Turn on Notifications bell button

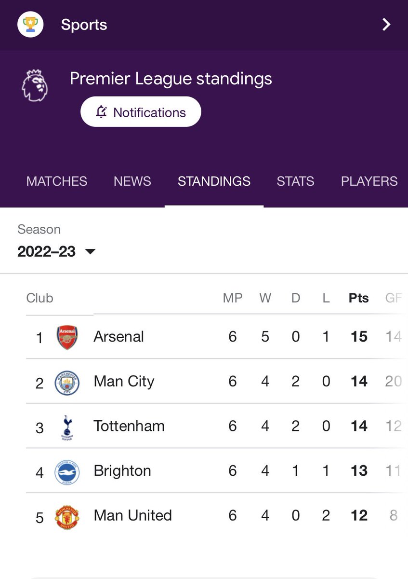coord(140,112)
